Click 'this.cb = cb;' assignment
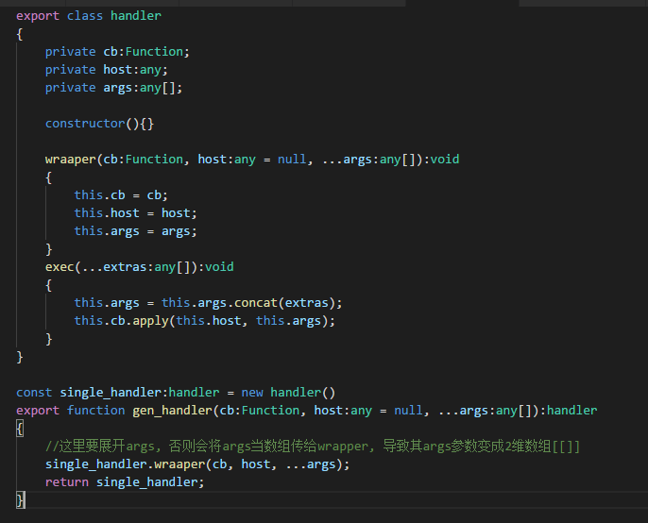 click(121, 195)
